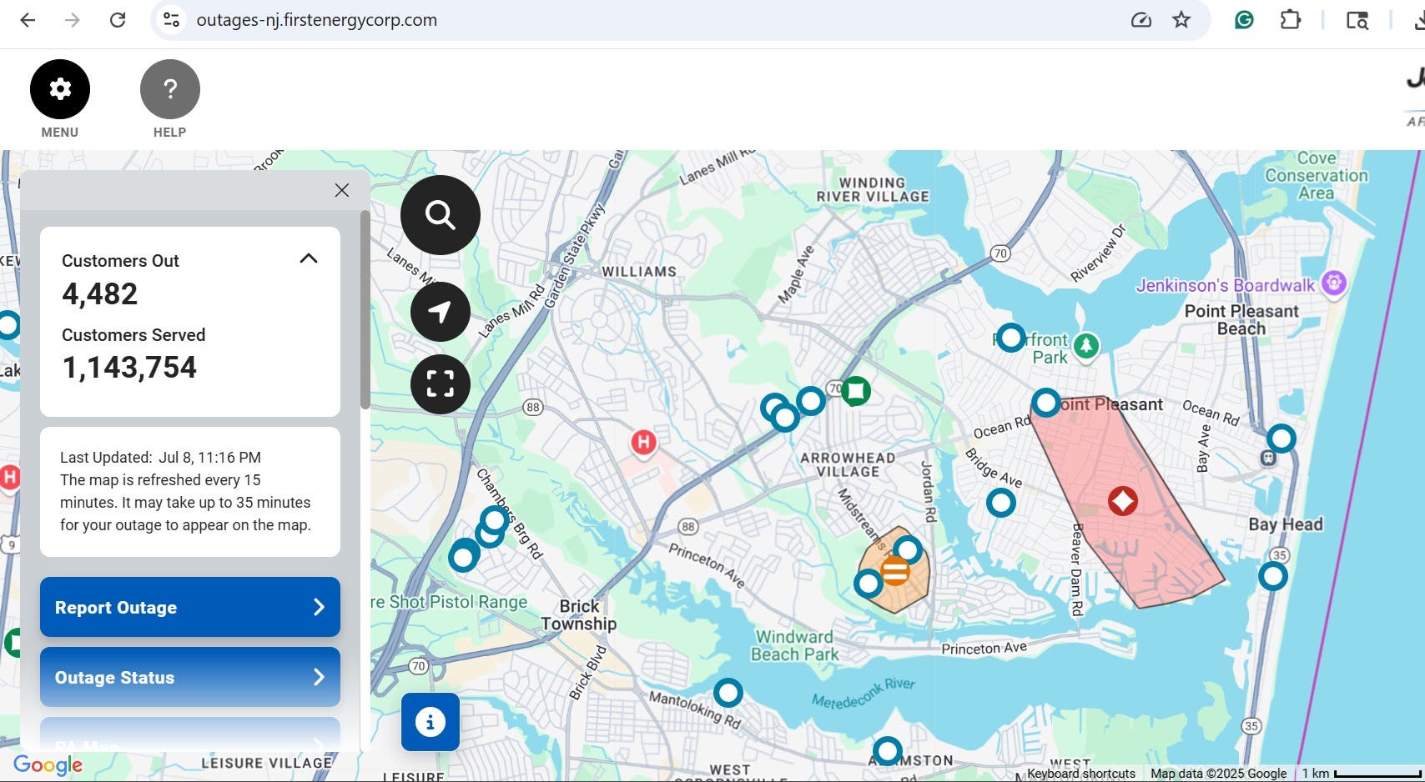
Task: View site information for this page
Action: tap(171, 20)
